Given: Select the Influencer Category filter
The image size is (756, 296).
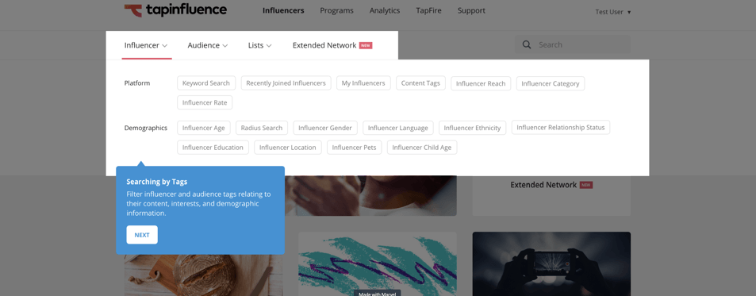Looking at the screenshot, I should point(551,83).
